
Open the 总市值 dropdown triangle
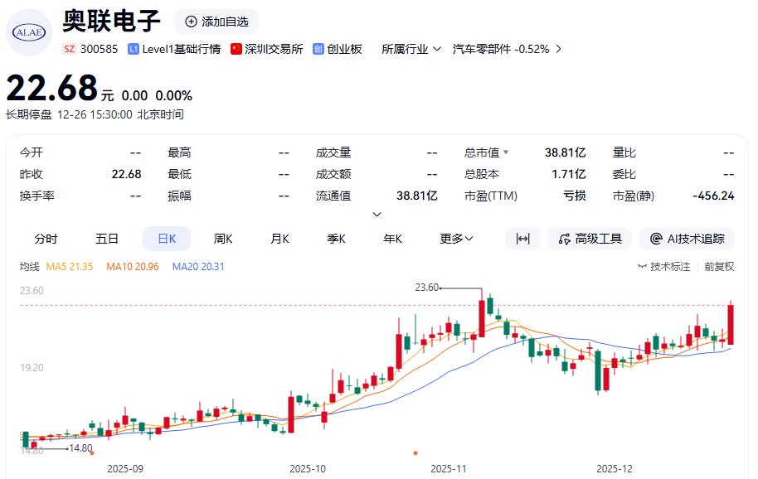pos(506,152)
